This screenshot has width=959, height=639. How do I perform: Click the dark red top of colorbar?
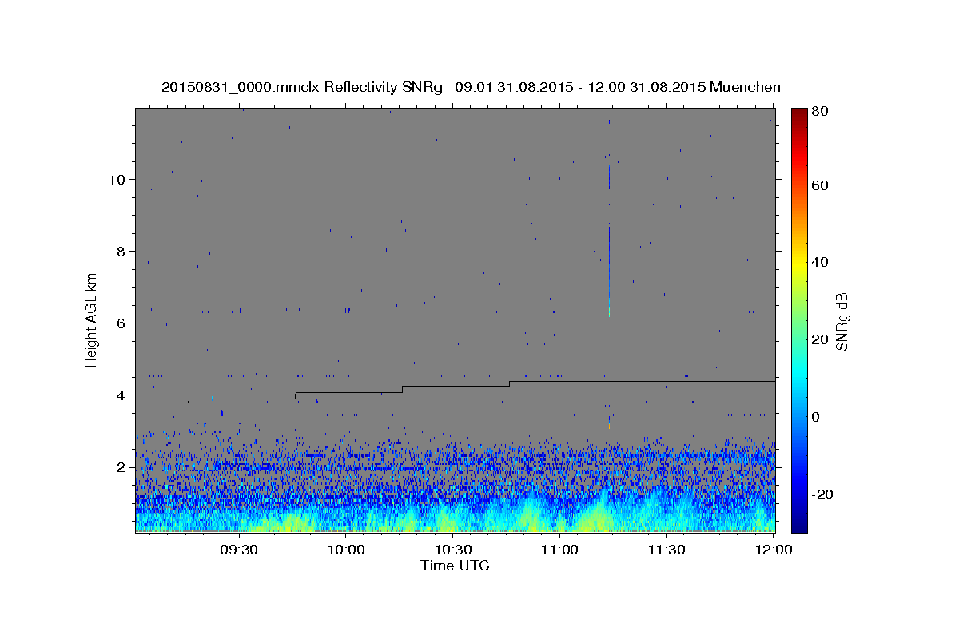(799, 113)
